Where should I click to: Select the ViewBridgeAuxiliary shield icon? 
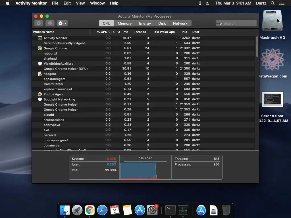pyautogui.click(x=40, y=64)
